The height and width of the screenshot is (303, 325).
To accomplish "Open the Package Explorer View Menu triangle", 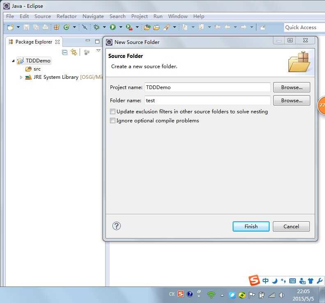I will click(98, 50).
